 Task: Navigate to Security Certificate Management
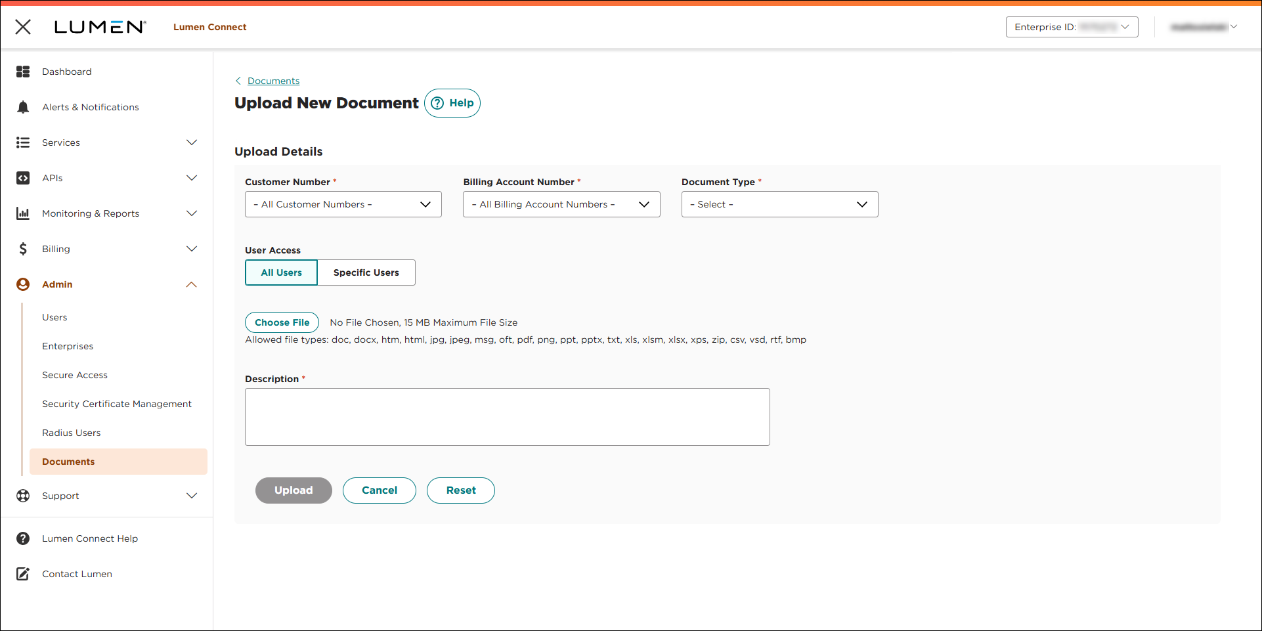click(117, 404)
